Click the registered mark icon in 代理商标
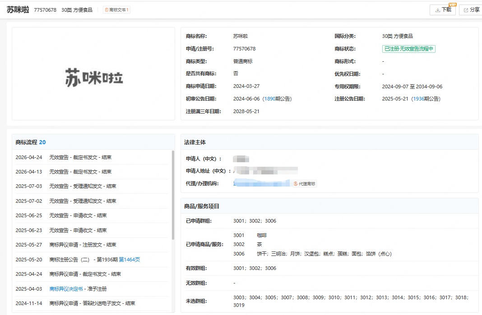This screenshot has height=315, width=482. pos(296,183)
